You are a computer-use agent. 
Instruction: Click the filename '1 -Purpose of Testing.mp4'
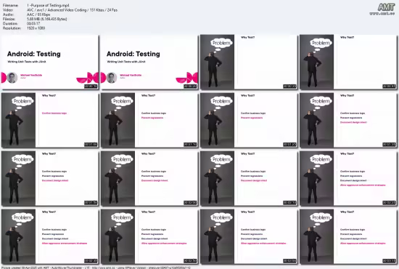(48, 5)
